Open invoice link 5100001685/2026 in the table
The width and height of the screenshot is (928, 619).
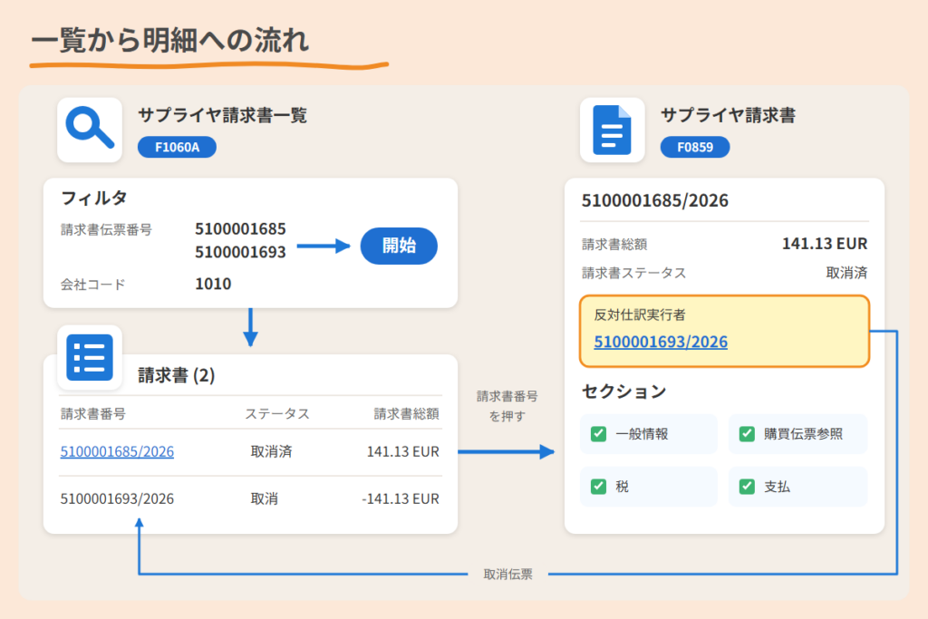[117, 451]
